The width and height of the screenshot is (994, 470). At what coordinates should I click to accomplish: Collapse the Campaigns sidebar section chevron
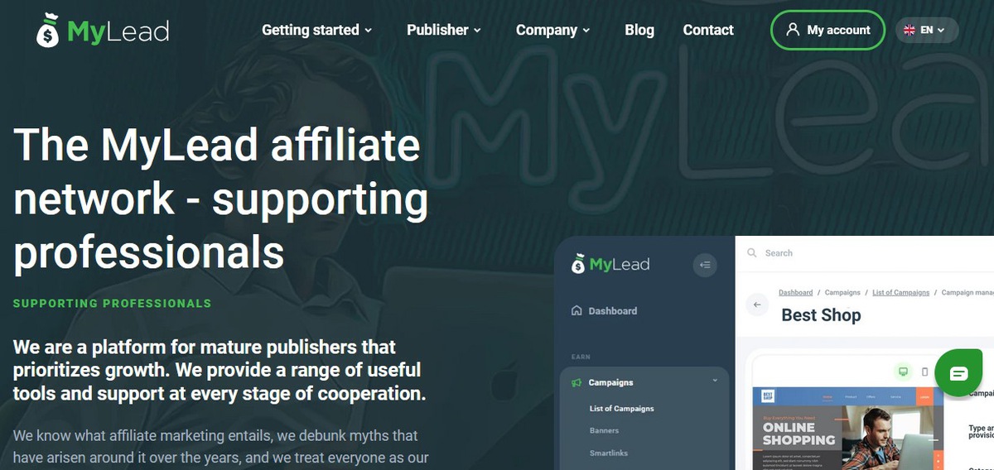click(x=715, y=381)
